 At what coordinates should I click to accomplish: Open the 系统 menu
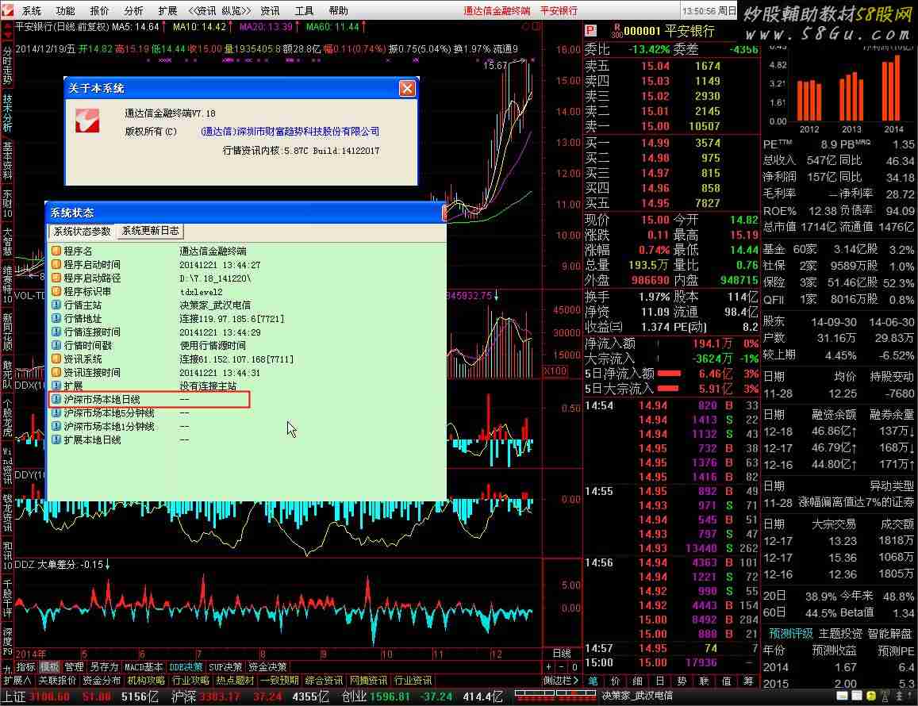[32, 10]
